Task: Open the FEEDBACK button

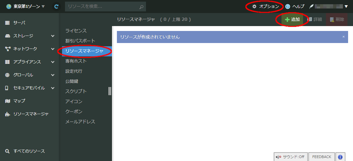Action: click(x=322, y=157)
